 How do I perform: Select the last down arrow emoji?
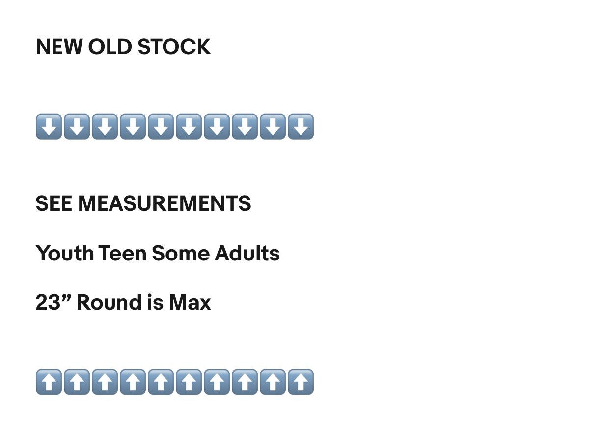point(301,126)
